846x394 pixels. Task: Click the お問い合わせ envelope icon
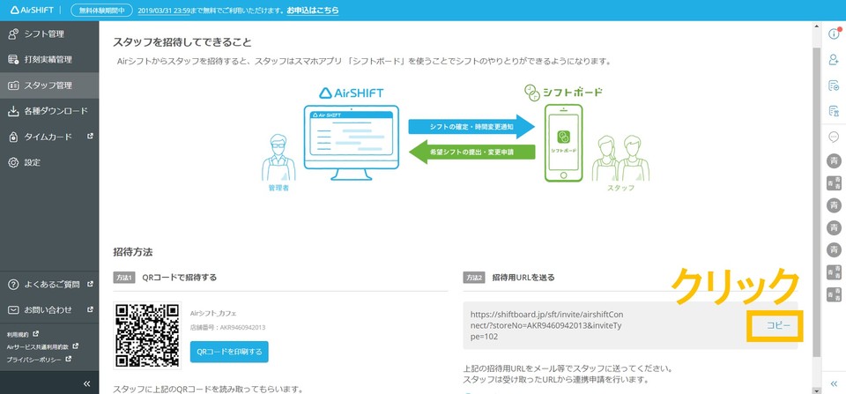point(13,310)
